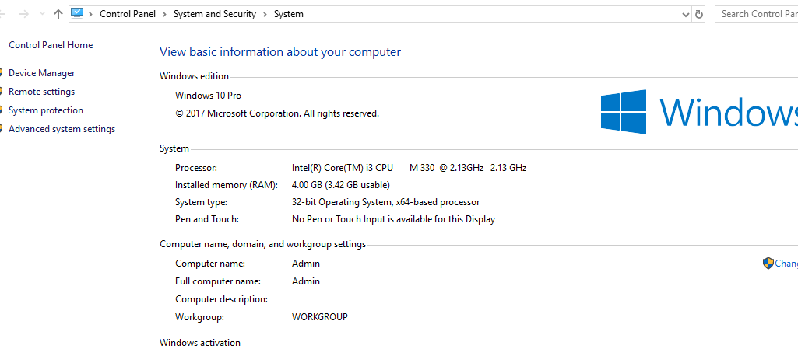Open Remote settings

pos(42,92)
